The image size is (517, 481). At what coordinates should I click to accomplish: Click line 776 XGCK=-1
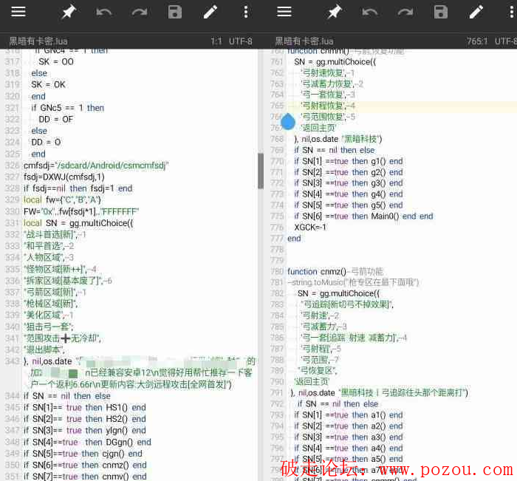(x=310, y=228)
